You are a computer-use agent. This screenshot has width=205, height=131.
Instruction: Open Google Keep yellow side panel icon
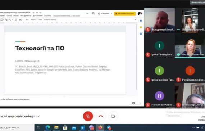pos(141,27)
